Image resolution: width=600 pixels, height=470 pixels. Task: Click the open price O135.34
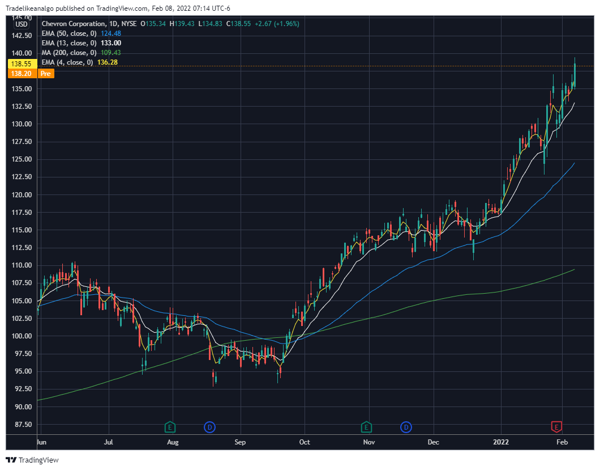[153, 24]
